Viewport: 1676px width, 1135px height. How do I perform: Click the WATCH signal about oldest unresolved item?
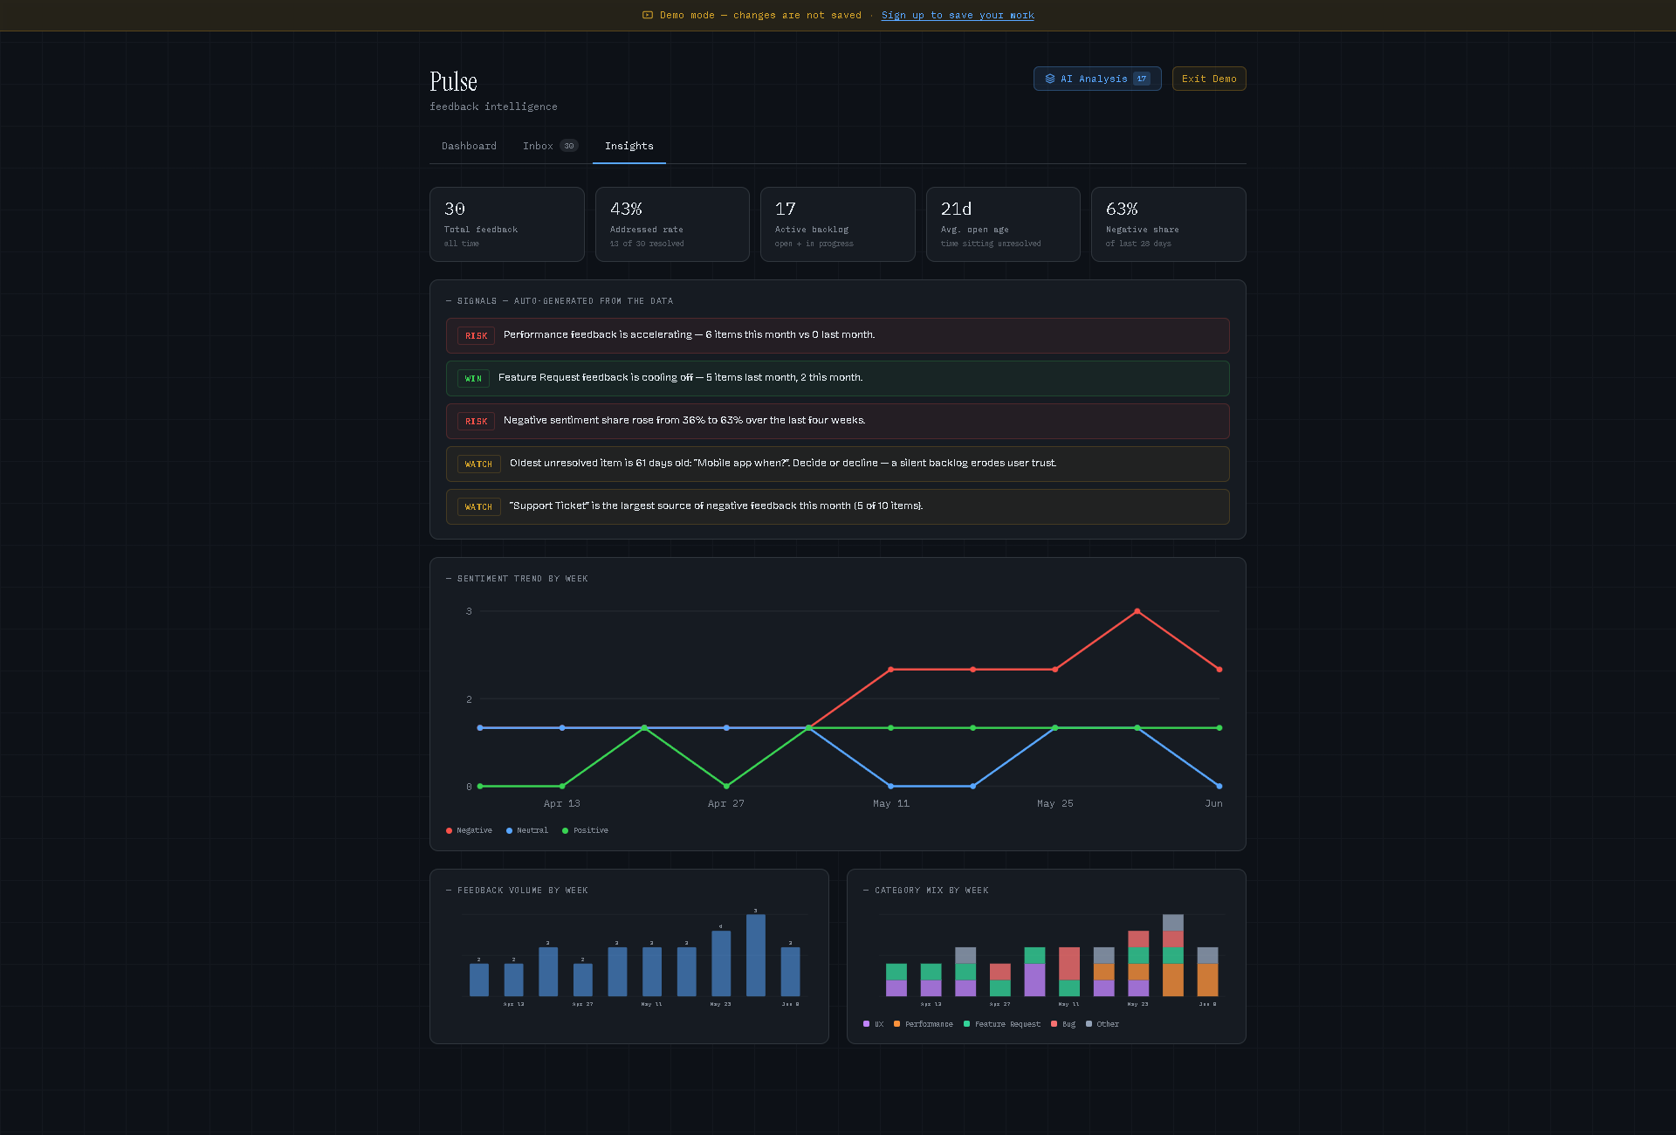(x=838, y=464)
